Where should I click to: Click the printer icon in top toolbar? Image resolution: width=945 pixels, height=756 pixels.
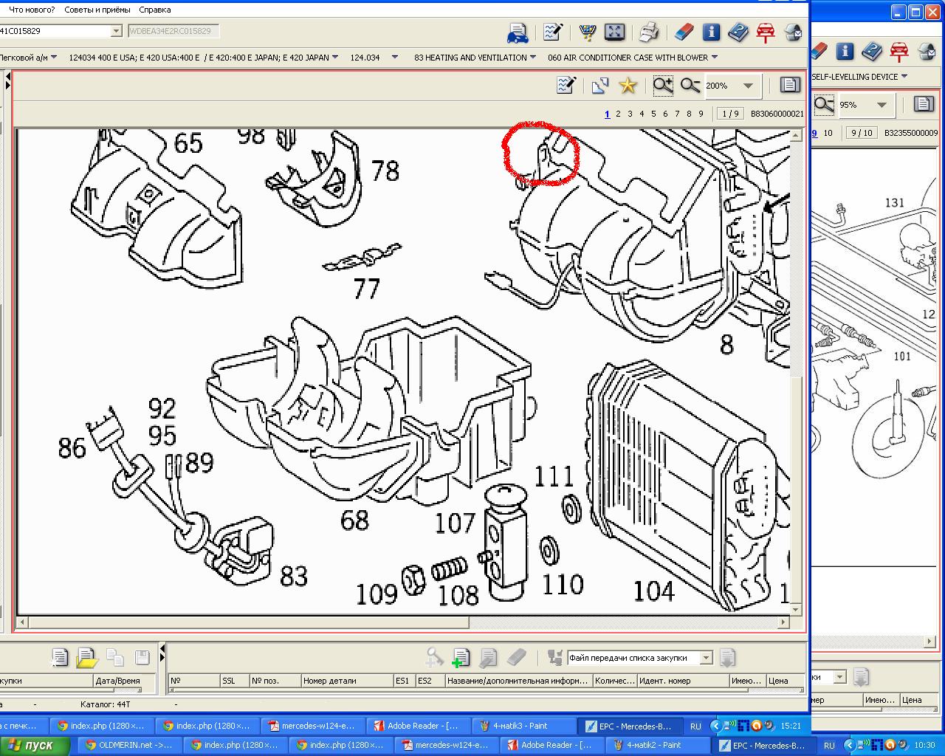point(648,32)
